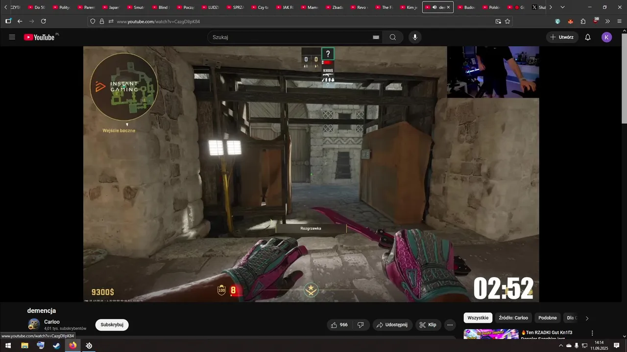Open Windows notification center
The height and width of the screenshot is (352, 627).
point(617,346)
